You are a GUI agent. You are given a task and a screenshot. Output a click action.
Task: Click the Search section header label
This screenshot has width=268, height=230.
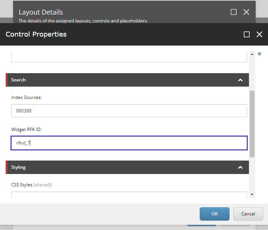[19, 80]
